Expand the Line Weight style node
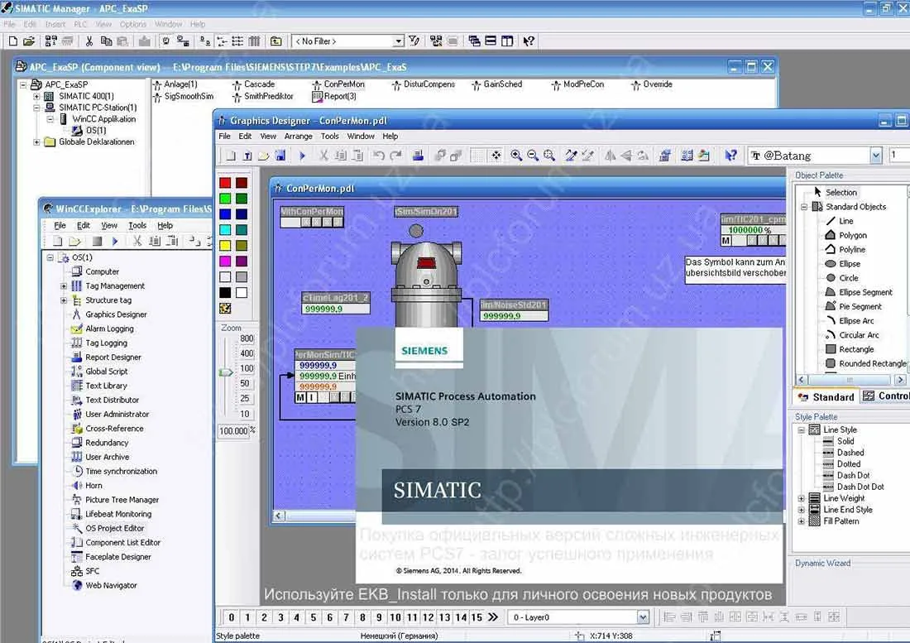Viewport: 910px width, 643px height. (802, 498)
